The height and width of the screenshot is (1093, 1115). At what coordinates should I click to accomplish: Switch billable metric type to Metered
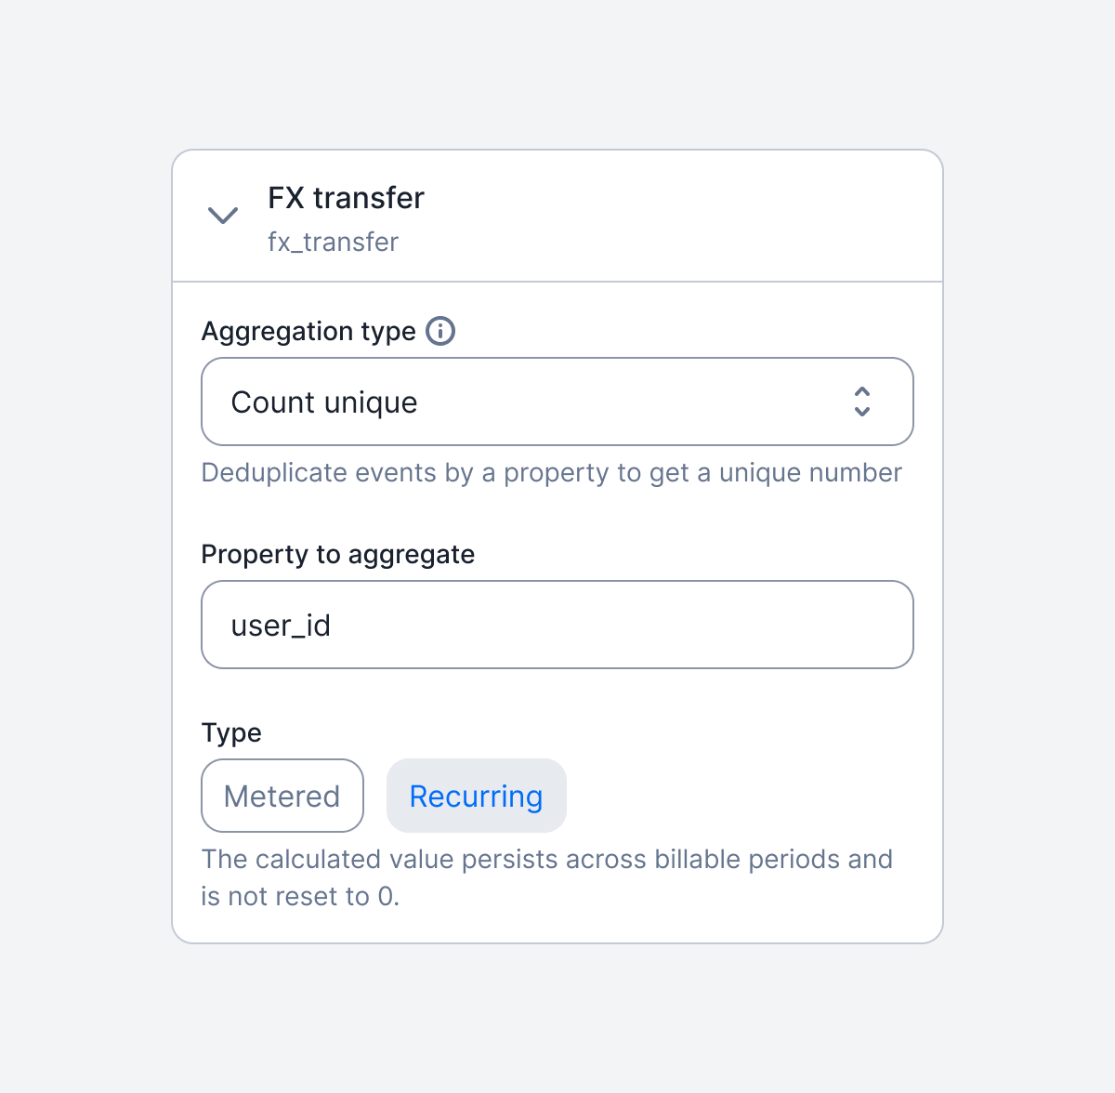tap(282, 796)
